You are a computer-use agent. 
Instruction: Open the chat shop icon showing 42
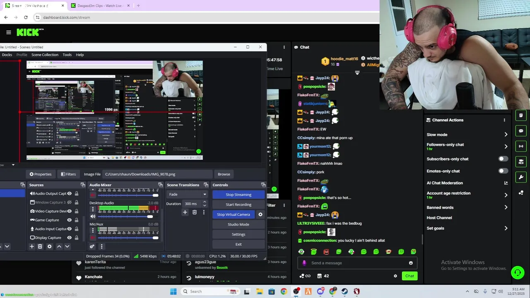[323, 276]
